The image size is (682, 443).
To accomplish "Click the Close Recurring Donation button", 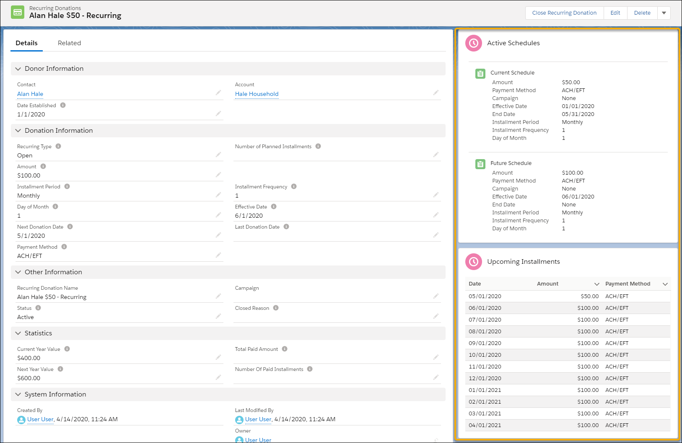I will pyautogui.click(x=564, y=13).
